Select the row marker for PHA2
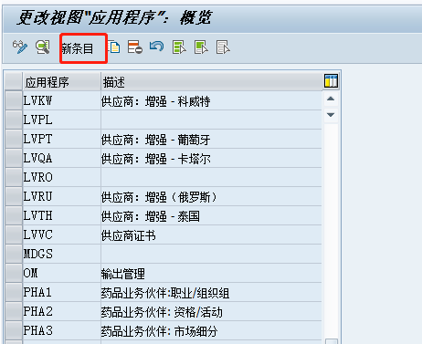The width and height of the screenshot is (422, 344). pyautogui.click(x=14, y=311)
